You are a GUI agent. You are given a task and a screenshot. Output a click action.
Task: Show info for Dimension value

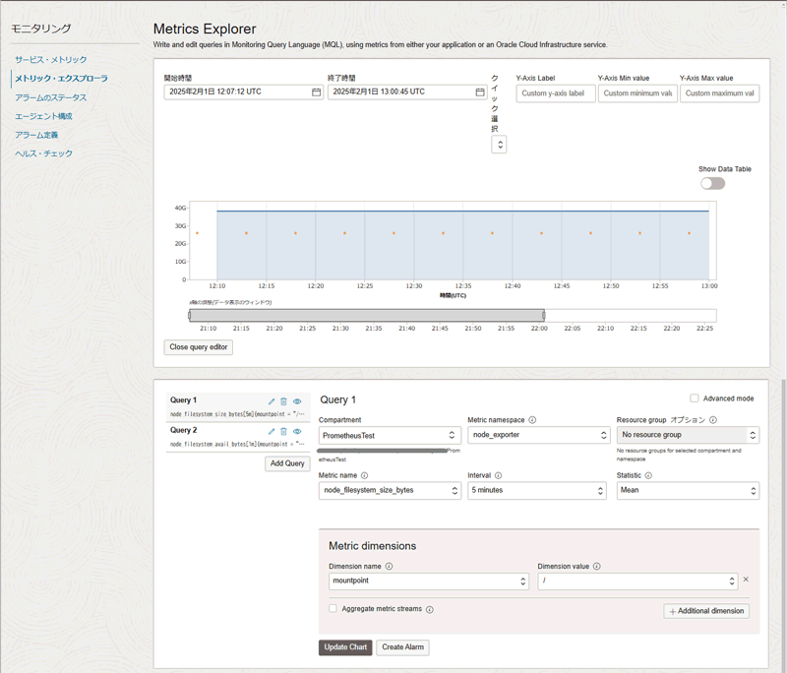[x=597, y=566]
